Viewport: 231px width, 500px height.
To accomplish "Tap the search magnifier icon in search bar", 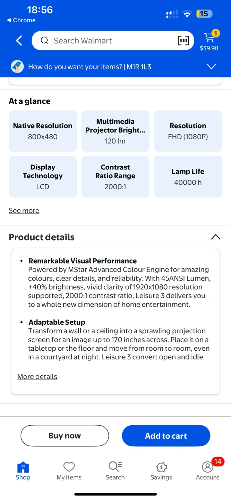I will click(44, 41).
